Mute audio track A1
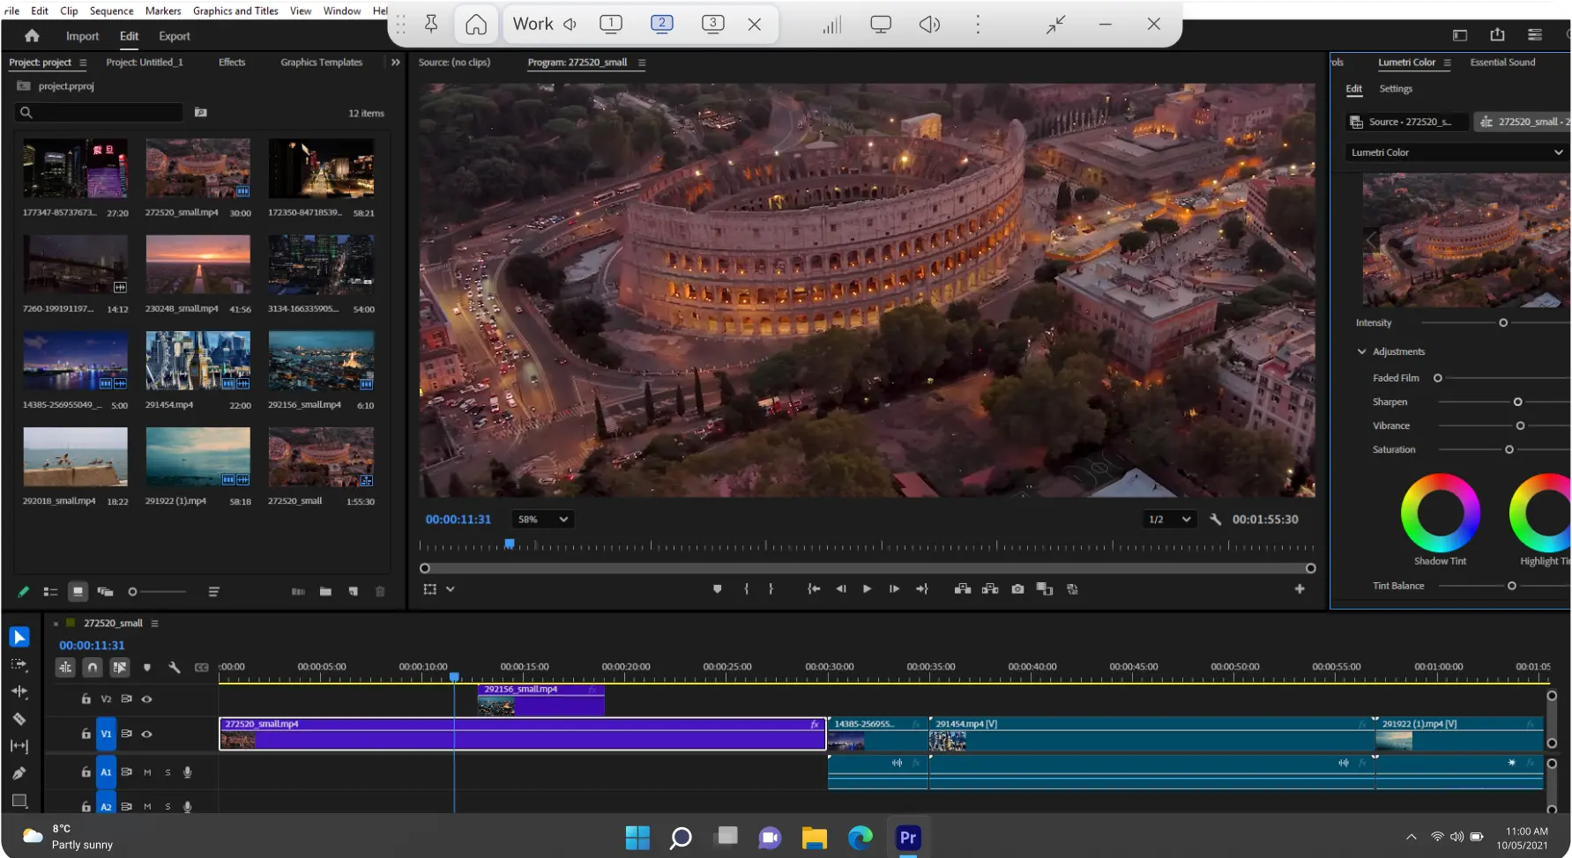The width and height of the screenshot is (1572, 858). point(147,773)
